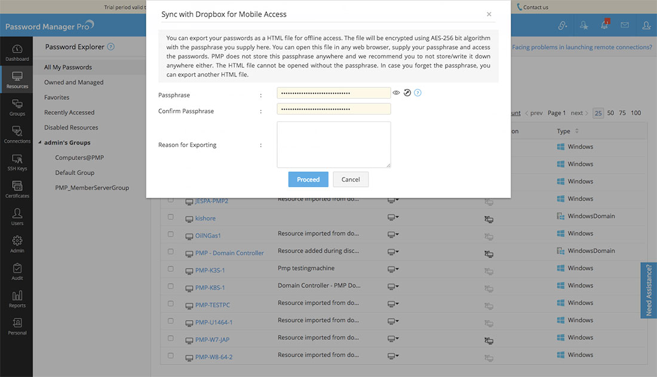Viewport: 657px width, 377px height.
Task: Select Owned and Managed
Action: pyautogui.click(x=73, y=82)
